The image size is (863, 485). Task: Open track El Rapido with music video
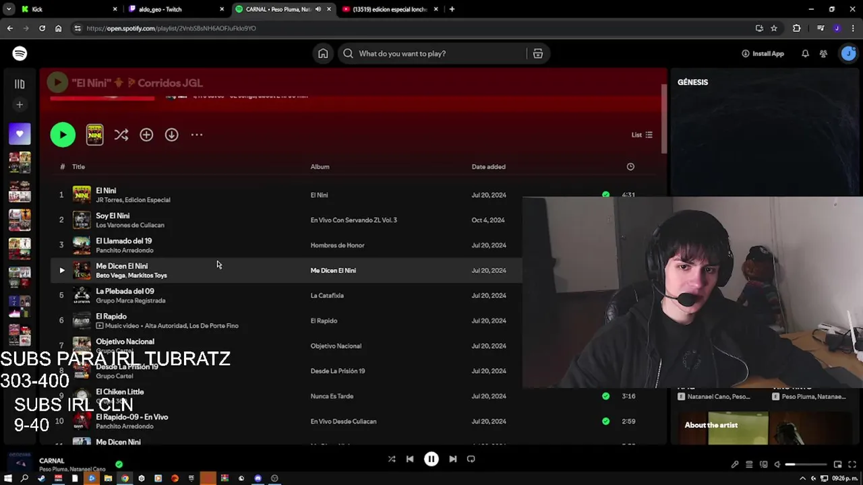[111, 316]
